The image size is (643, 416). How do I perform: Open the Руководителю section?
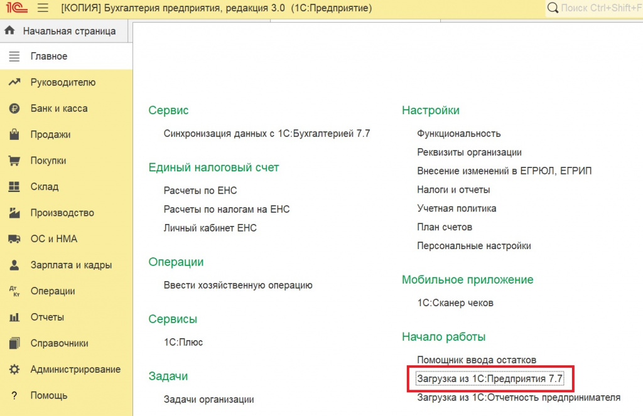[x=66, y=82]
